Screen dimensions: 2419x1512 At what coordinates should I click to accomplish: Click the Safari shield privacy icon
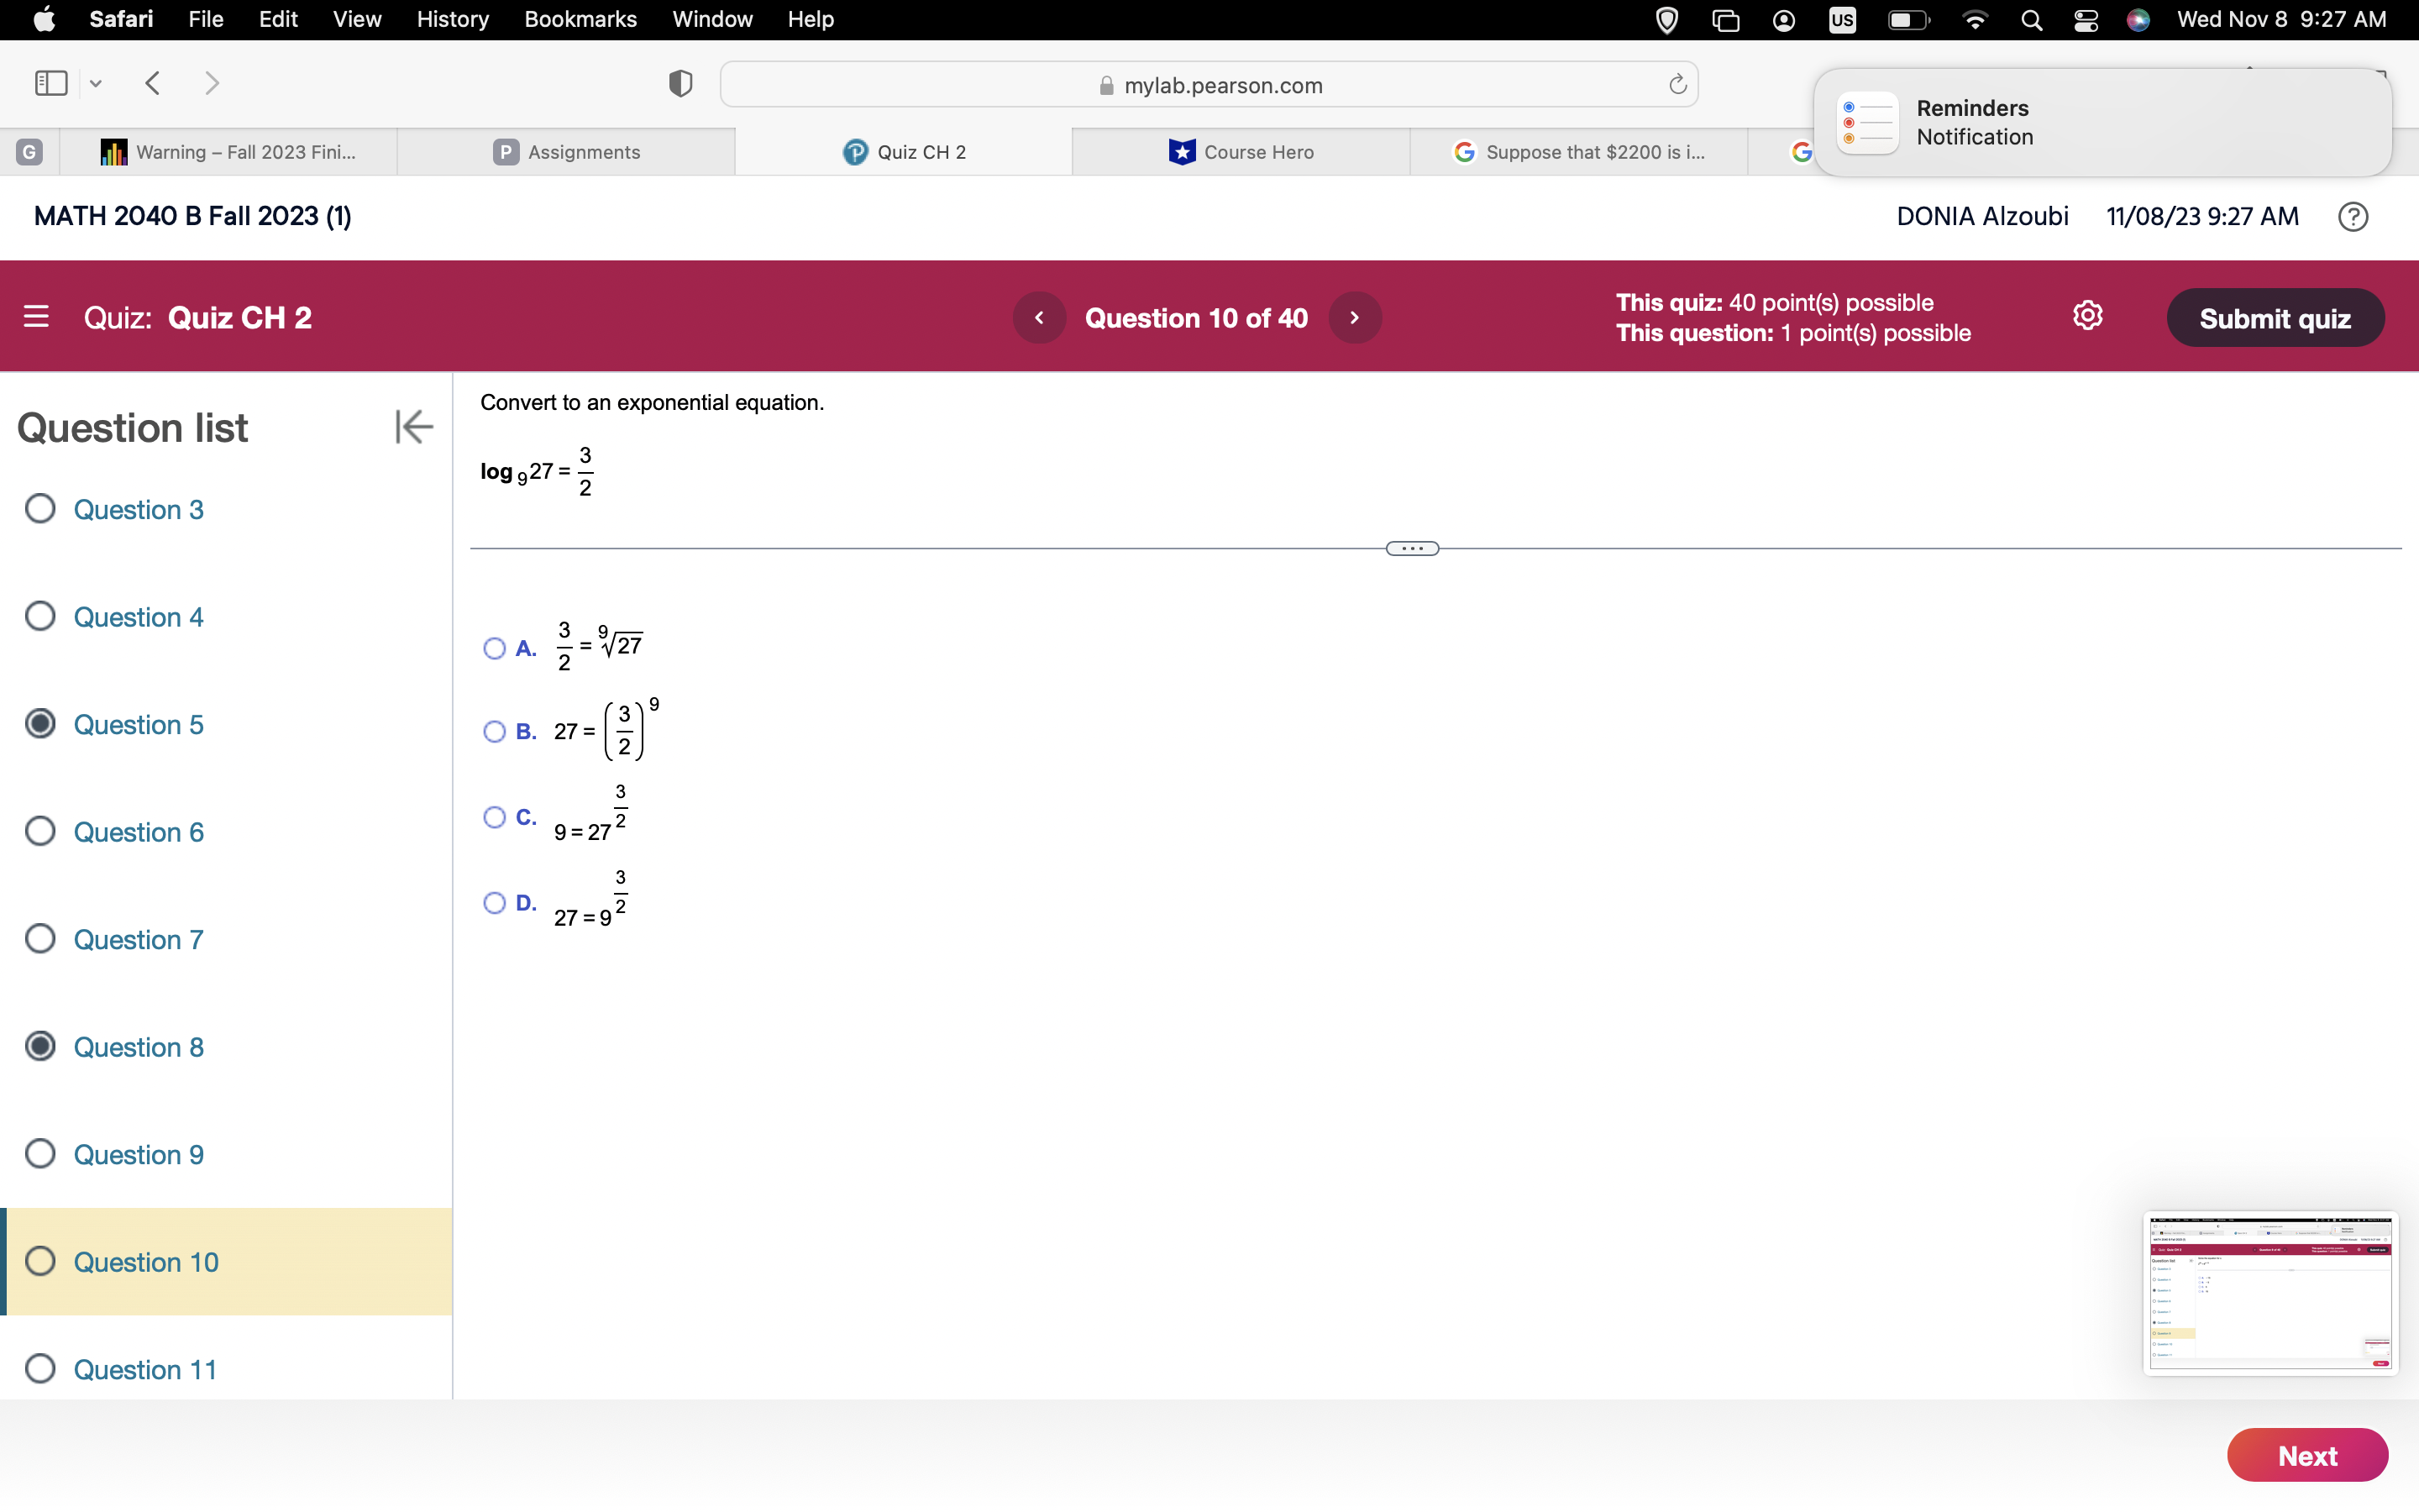[679, 84]
